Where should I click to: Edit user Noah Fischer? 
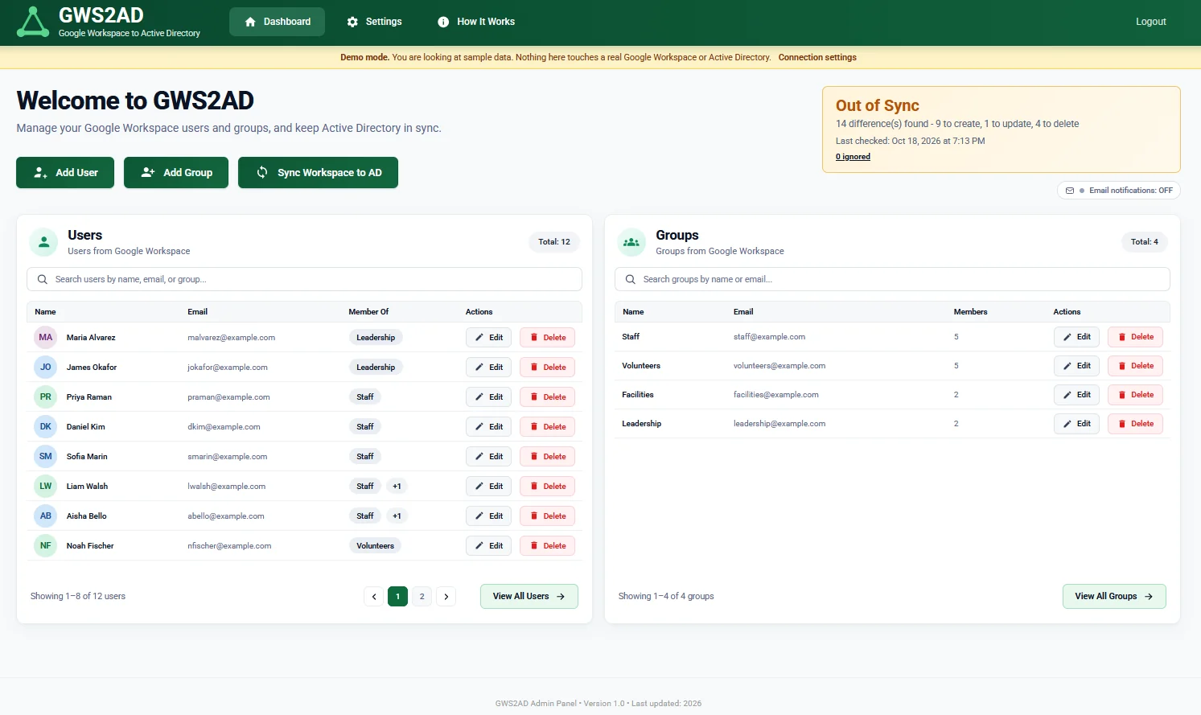[488, 546]
